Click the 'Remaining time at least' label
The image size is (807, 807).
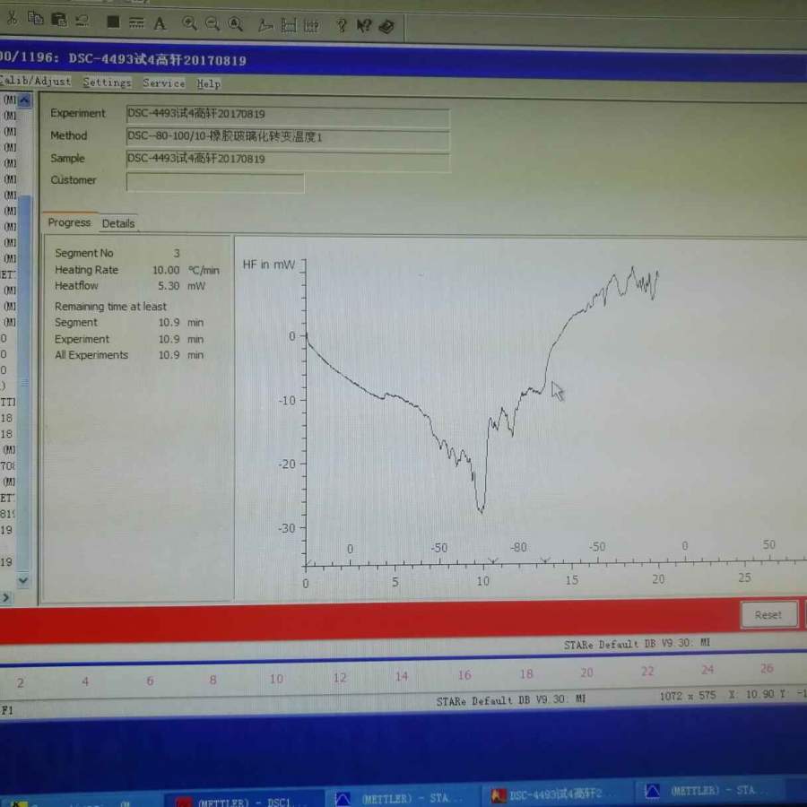(110, 307)
